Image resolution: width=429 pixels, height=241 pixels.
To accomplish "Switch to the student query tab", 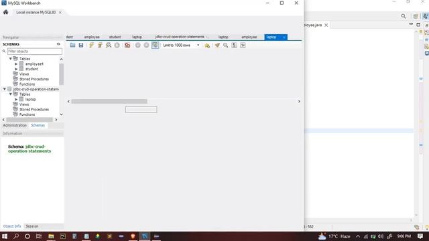I will pos(115,37).
